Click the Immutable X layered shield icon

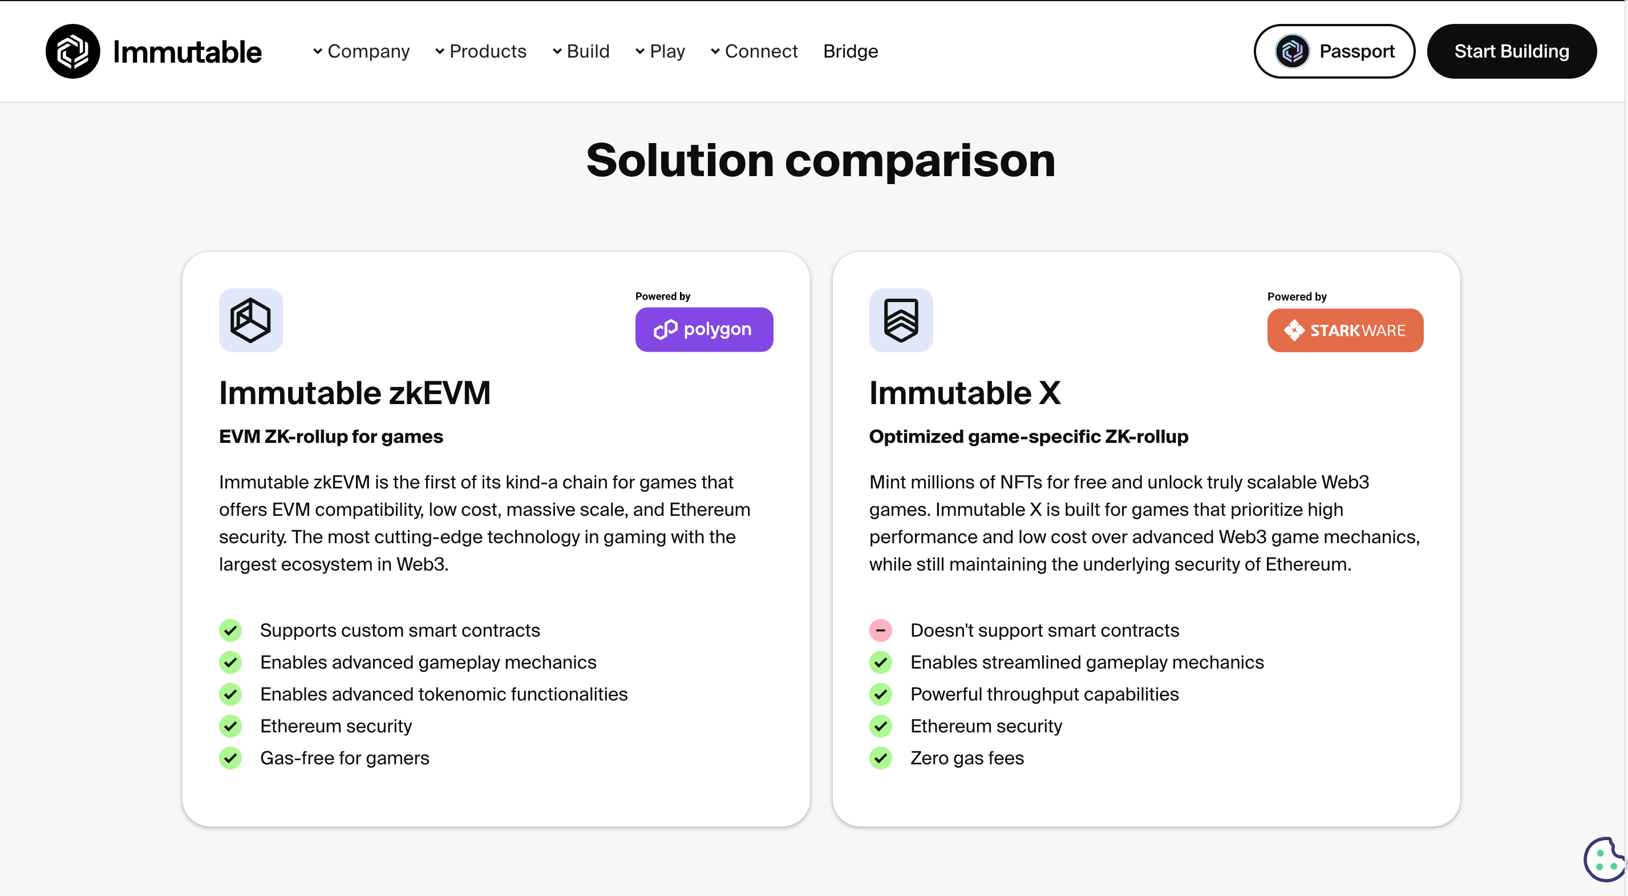(901, 320)
